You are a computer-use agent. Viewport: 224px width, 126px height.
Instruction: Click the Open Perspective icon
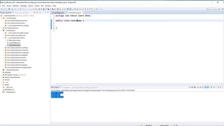[x=219, y=9]
